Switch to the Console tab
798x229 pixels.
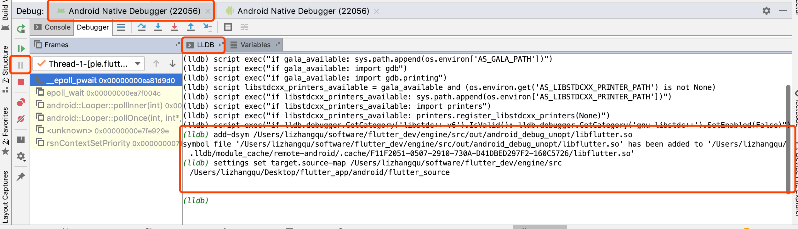point(52,27)
